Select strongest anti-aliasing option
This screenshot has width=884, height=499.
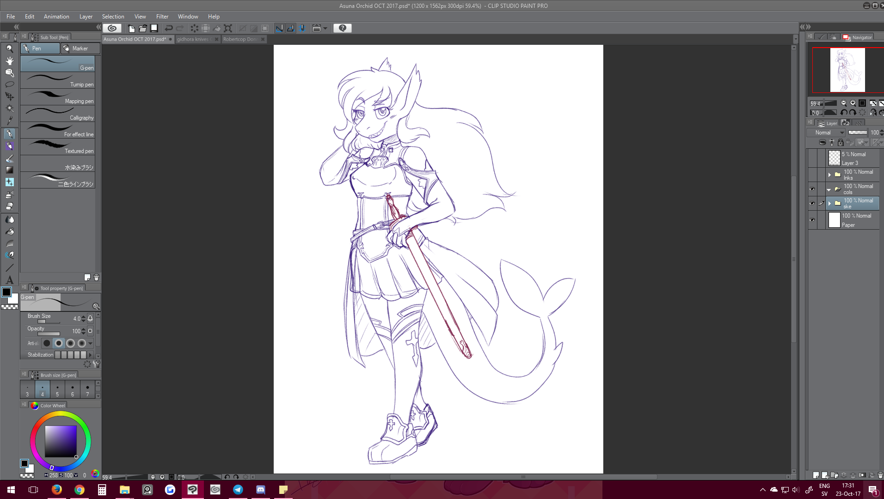82,343
